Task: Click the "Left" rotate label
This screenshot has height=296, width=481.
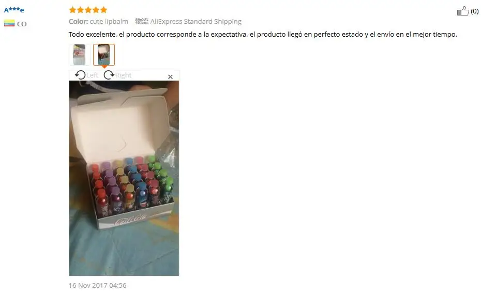Action: tap(93, 75)
